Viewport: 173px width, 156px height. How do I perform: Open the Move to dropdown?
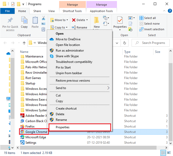point(59,20)
